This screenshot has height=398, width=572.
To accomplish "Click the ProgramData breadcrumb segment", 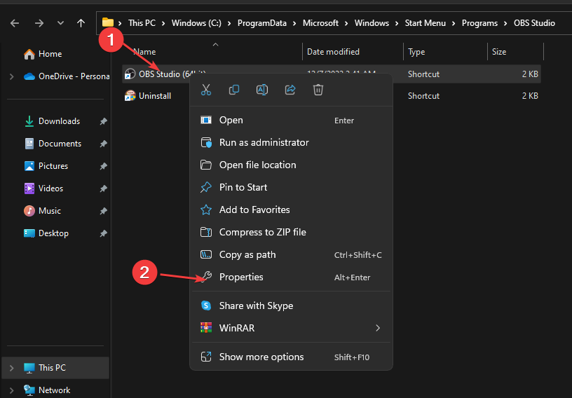I will (x=263, y=23).
